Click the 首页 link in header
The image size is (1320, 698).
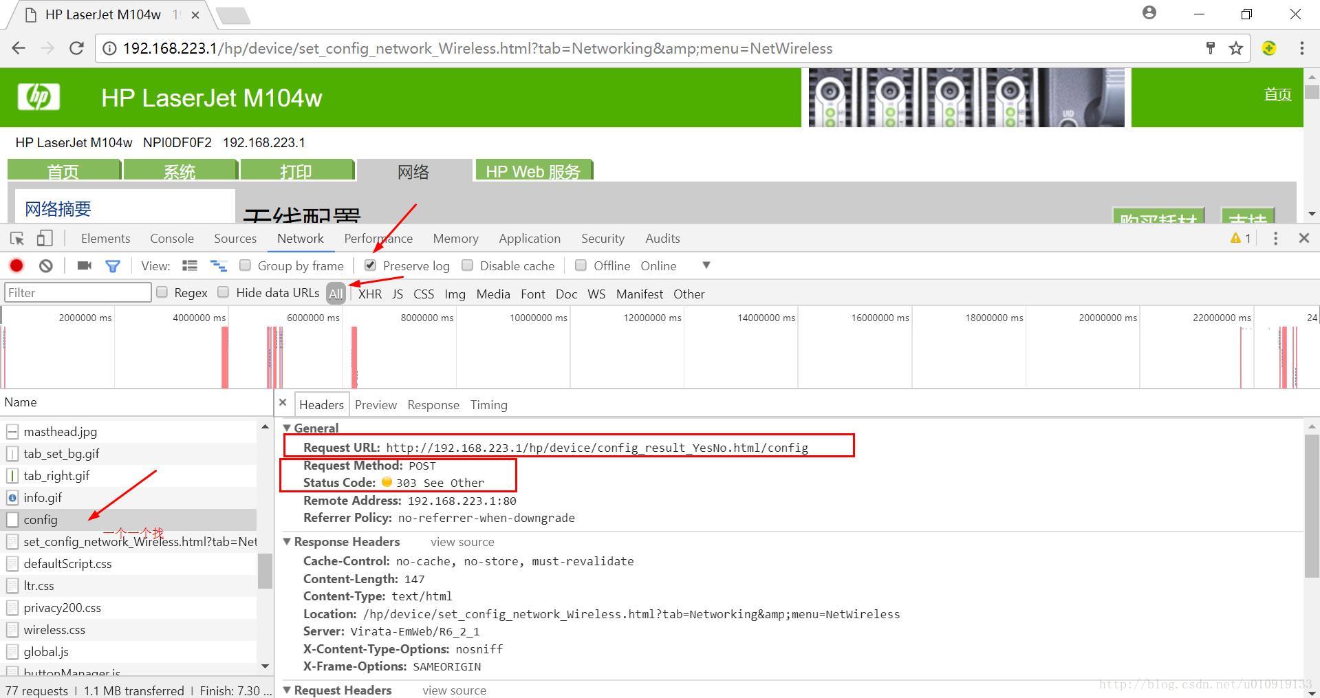1277,94
